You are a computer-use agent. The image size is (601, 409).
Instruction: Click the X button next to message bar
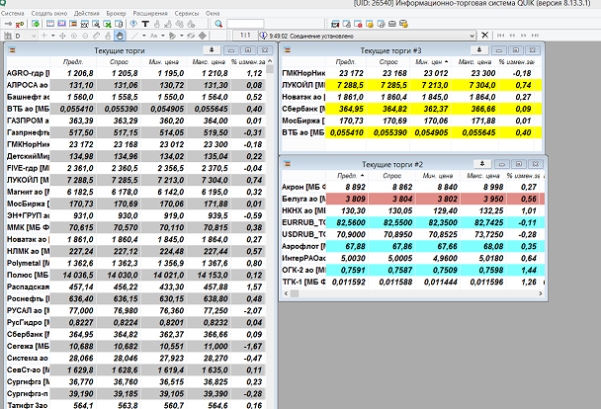coord(485,36)
